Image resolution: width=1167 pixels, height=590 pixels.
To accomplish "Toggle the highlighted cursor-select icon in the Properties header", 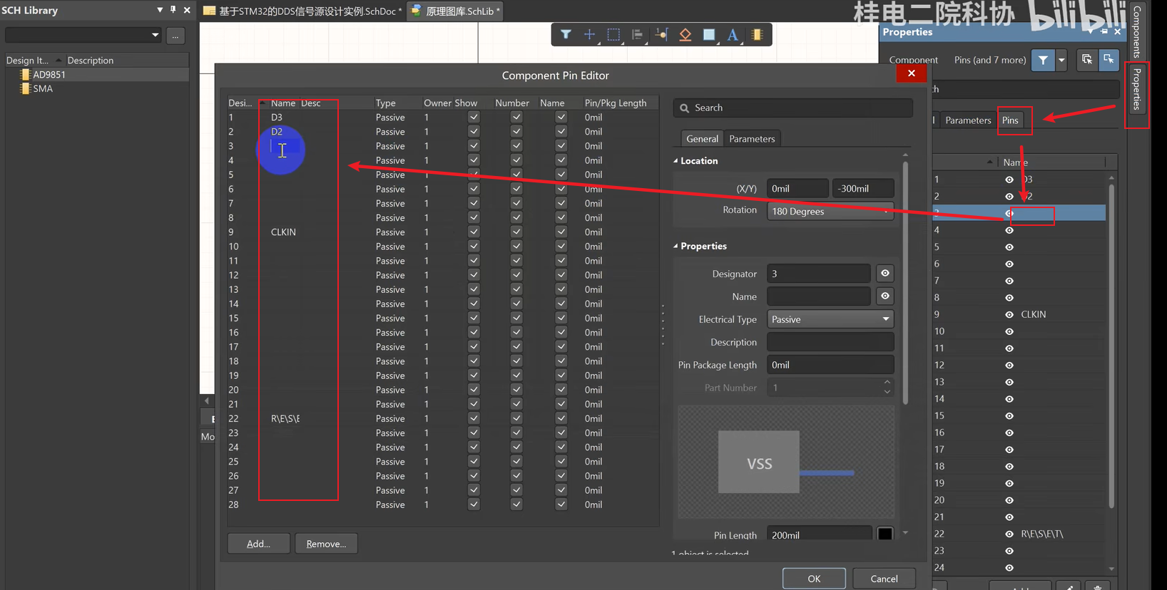I will [1109, 60].
